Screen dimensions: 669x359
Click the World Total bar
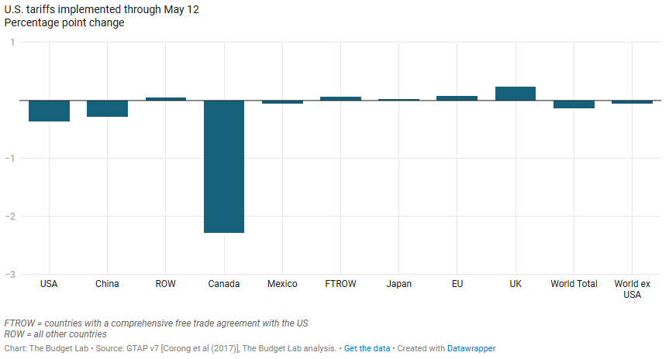(x=574, y=104)
